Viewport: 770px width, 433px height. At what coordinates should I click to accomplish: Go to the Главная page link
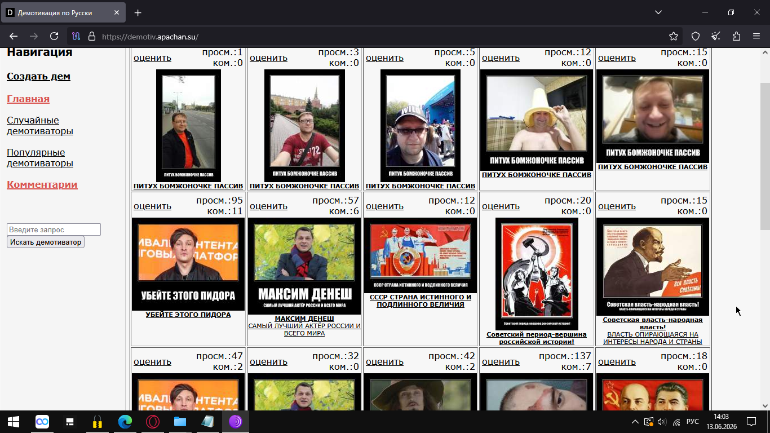[x=28, y=99]
